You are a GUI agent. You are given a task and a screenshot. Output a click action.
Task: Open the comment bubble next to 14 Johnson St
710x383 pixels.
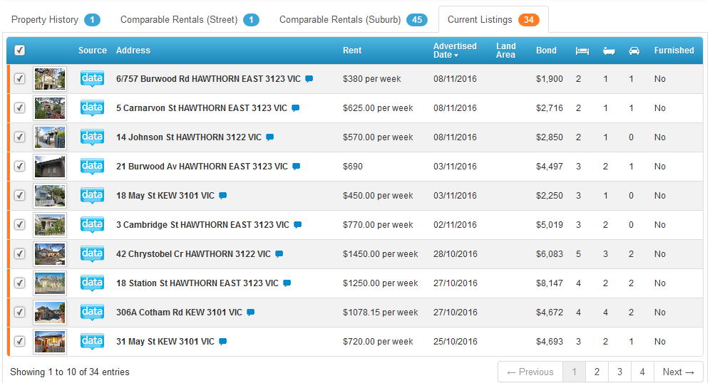[270, 137]
